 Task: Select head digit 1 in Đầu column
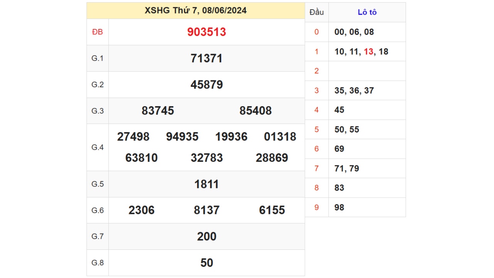(317, 52)
